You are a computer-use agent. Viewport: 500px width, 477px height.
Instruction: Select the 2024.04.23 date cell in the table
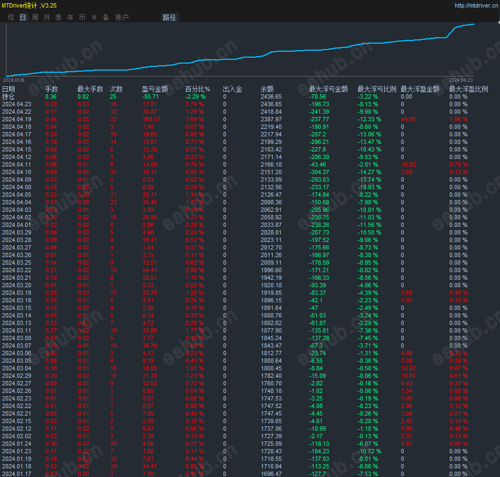click(17, 104)
